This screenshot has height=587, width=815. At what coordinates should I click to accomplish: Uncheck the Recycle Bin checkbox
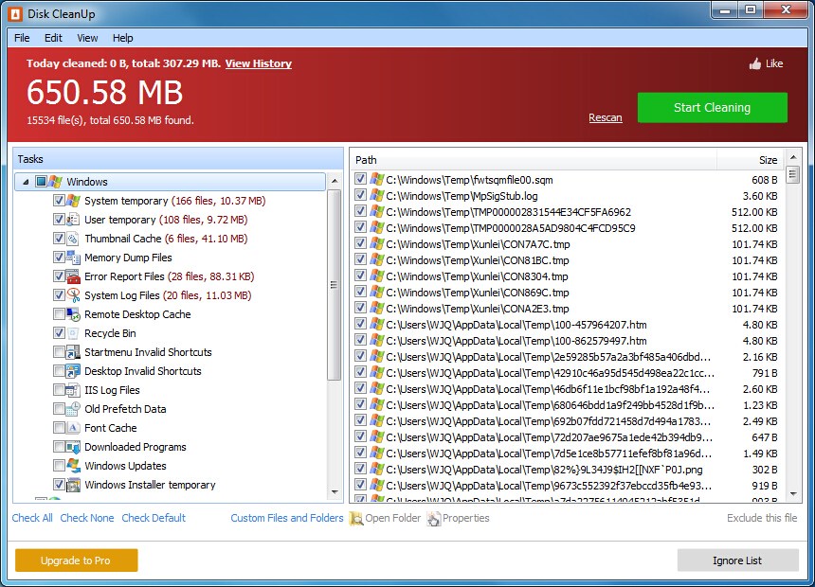click(x=59, y=333)
